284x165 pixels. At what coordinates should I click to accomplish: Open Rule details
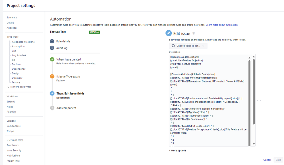click(63, 41)
